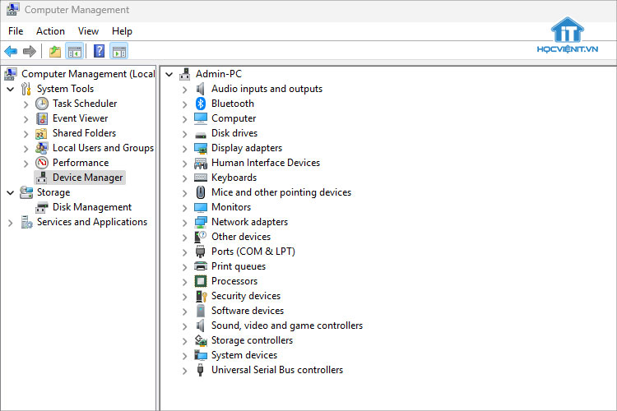Click the Event Viewer icon
Screen dimensions: 617x411
point(42,118)
